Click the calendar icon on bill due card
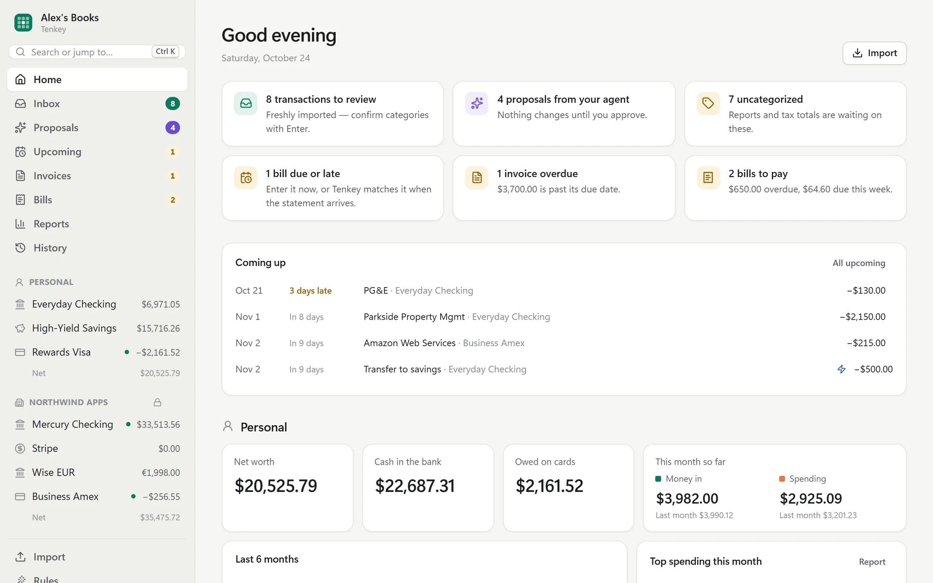 pyautogui.click(x=246, y=178)
